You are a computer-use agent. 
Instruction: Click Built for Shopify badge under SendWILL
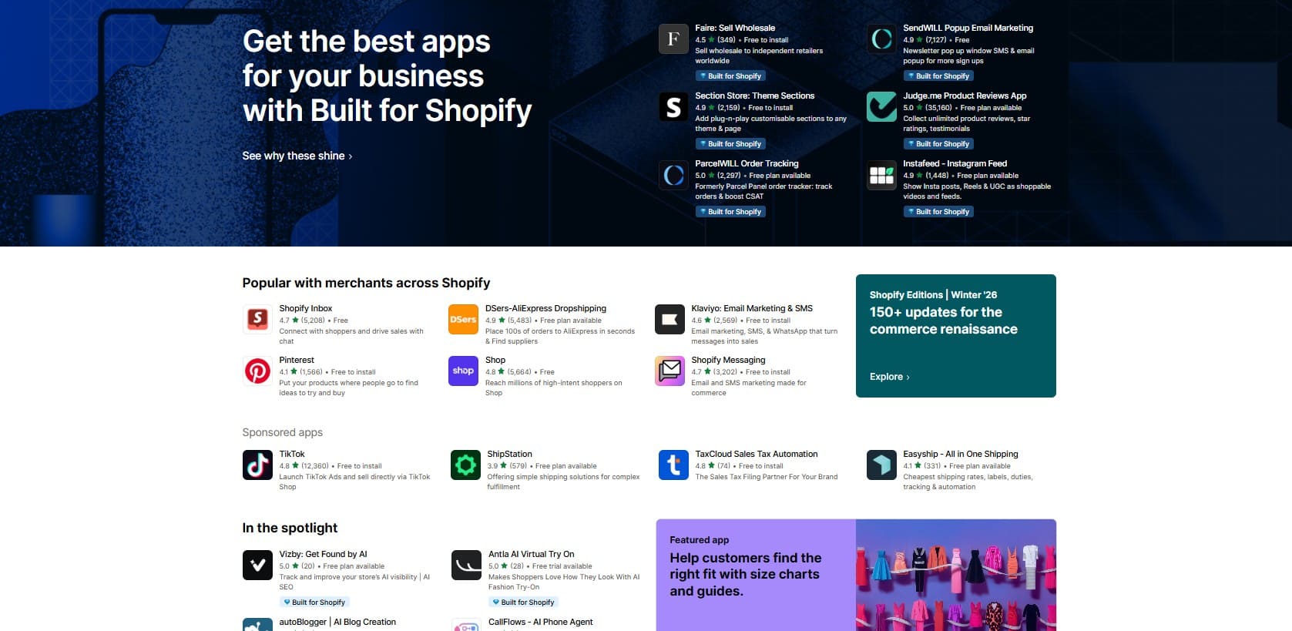938,76
